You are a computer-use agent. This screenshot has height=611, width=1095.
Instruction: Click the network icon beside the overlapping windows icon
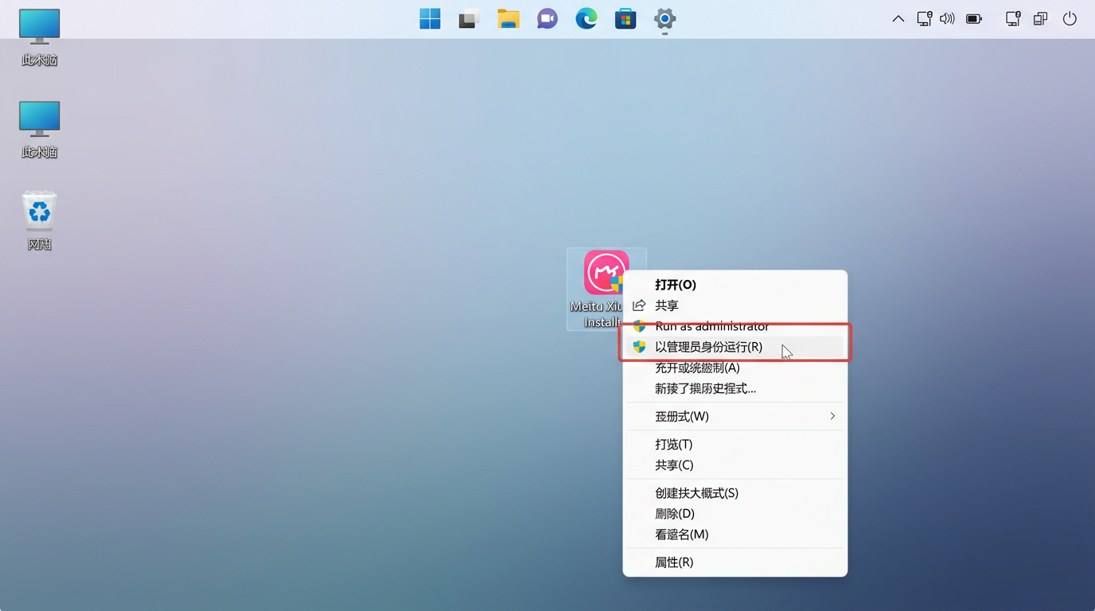pos(1013,19)
